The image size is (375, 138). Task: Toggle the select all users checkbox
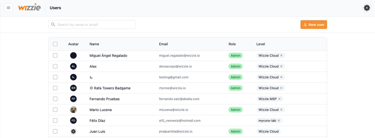point(55,44)
